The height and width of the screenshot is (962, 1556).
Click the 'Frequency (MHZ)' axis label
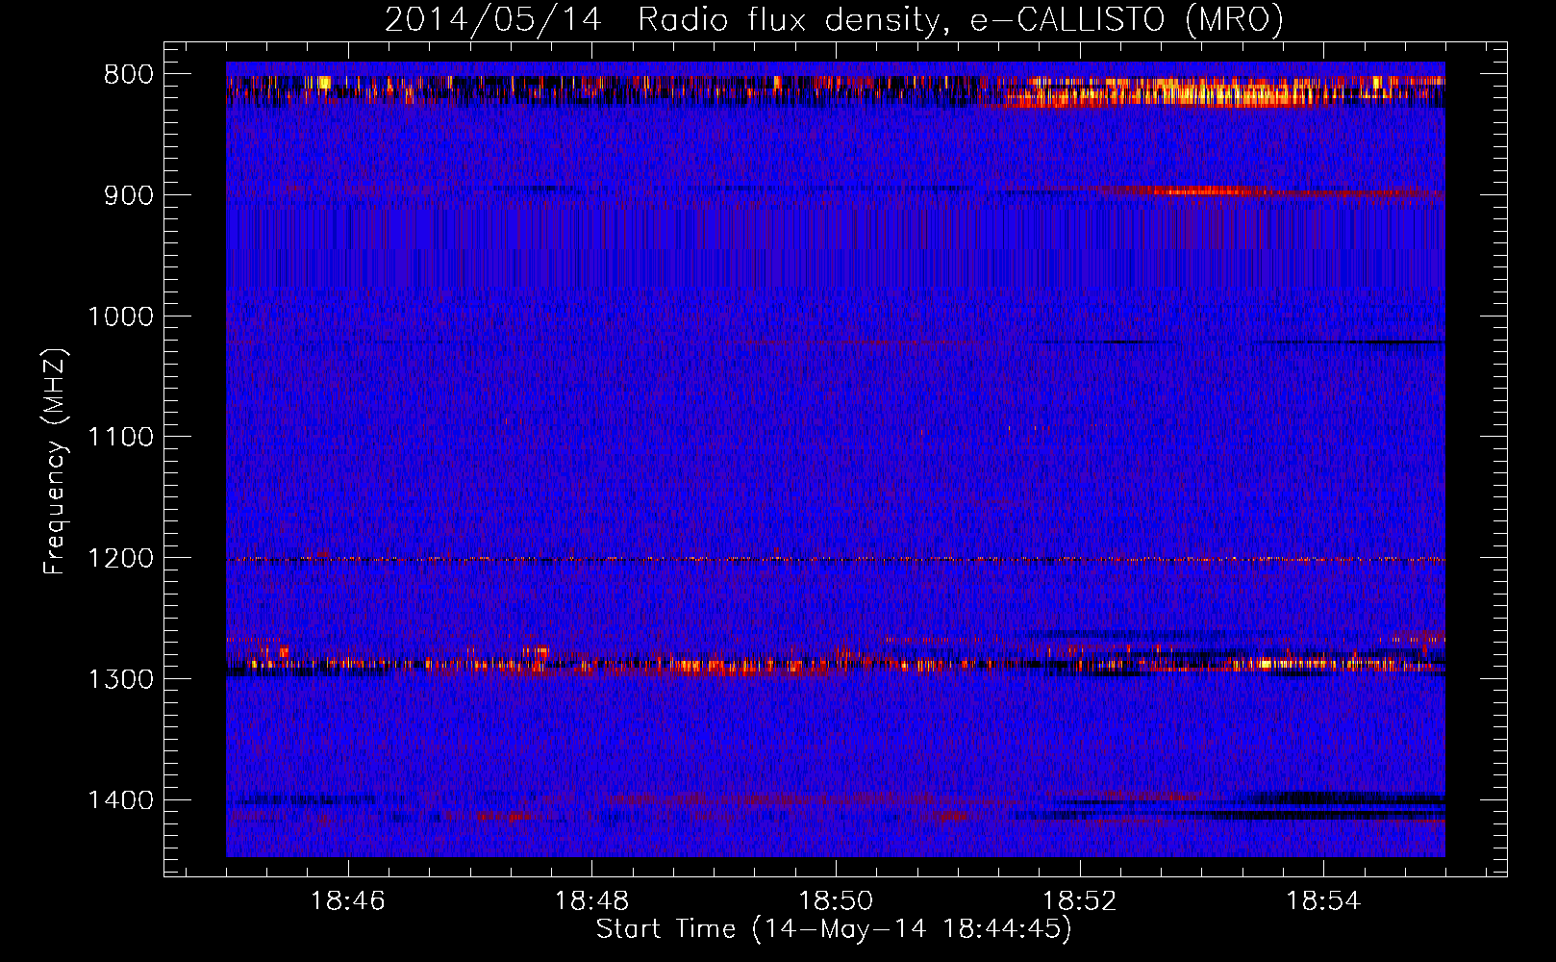click(55, 463)
